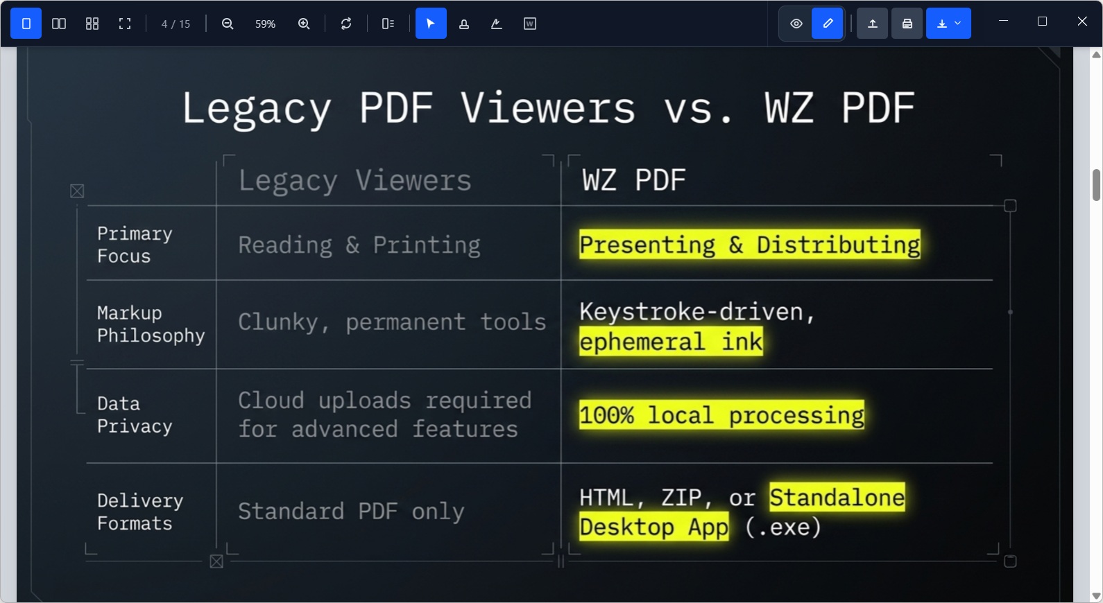Viewport: 1103px width, 603px height.
Task: Click the Delivery Formats row label
Action: pyautogui.click(x=140, y=512)
